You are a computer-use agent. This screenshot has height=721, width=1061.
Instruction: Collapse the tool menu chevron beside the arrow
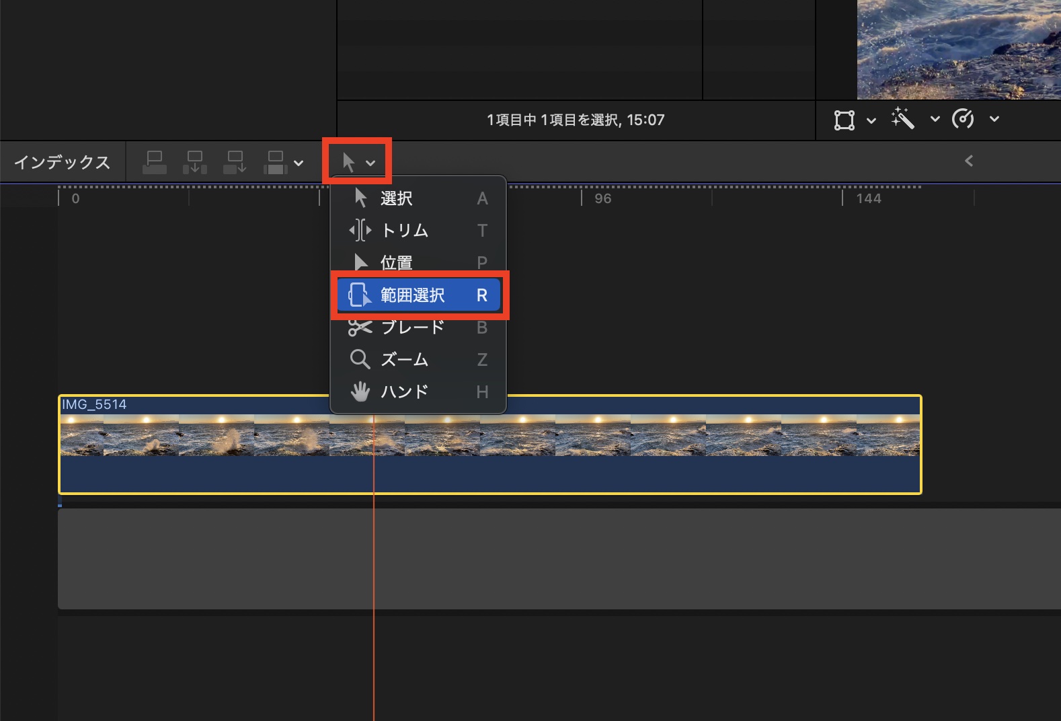pos(370,163)
